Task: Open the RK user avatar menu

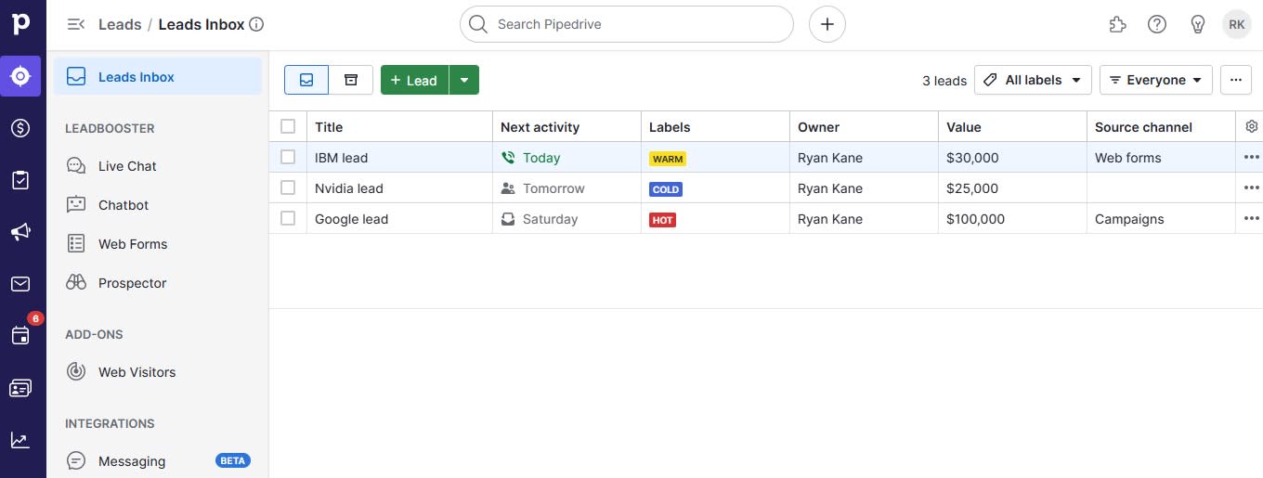Action: pos(1237,24)
